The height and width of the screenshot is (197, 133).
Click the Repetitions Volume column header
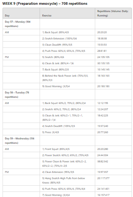click(113, 13)
